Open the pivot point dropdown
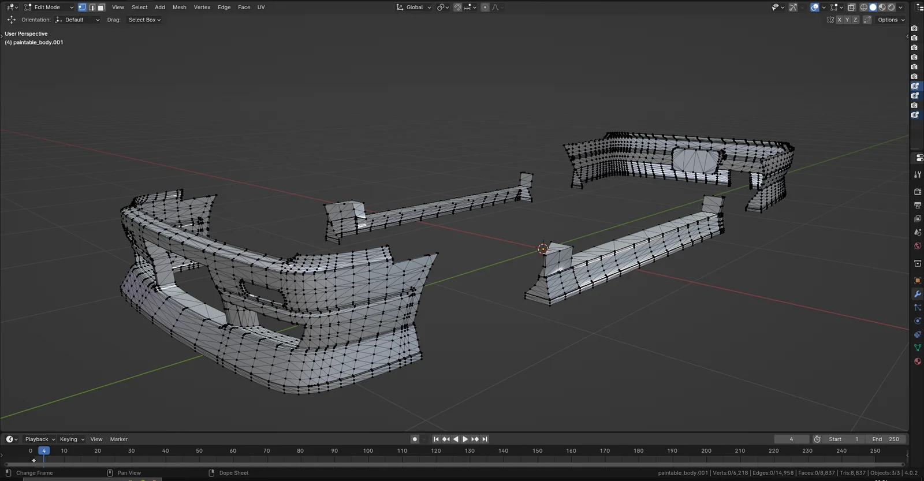The width and height of the screenshot is (924, 481). click(443, 8)
